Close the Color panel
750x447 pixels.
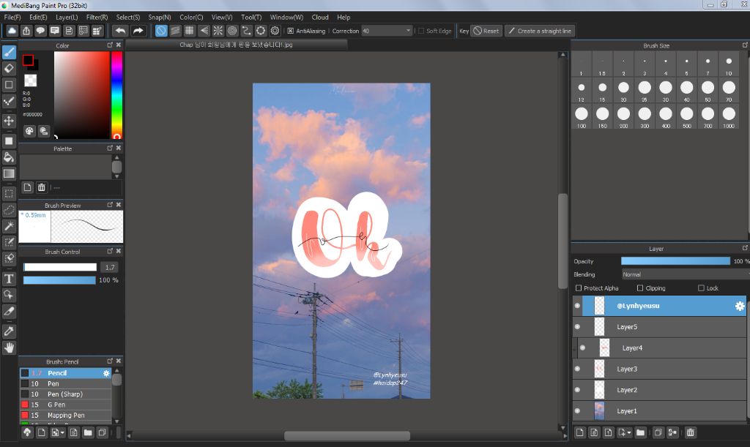(119, 45)
